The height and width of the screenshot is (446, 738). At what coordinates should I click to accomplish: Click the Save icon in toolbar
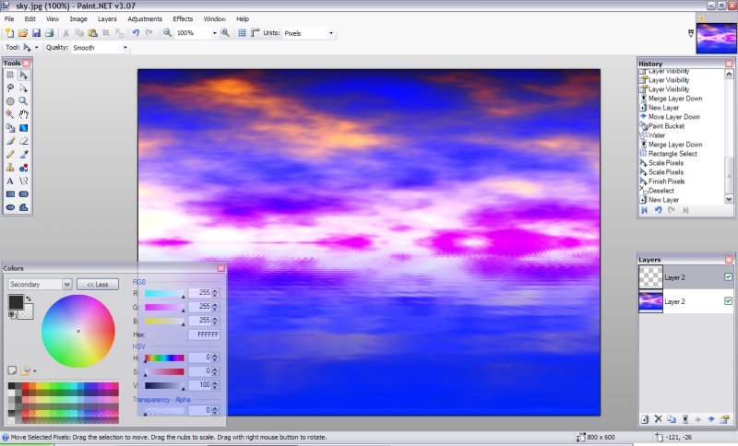click(36, 33)
